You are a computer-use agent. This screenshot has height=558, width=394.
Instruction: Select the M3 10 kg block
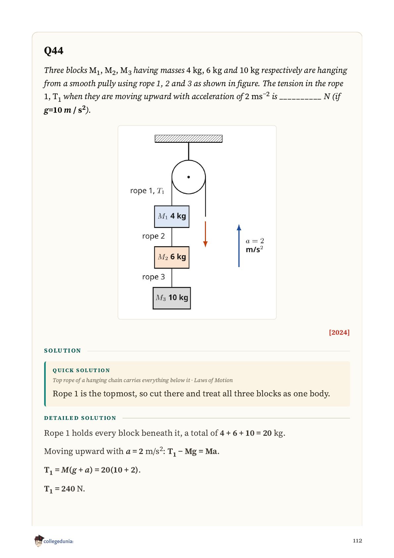tap(172, 298)
